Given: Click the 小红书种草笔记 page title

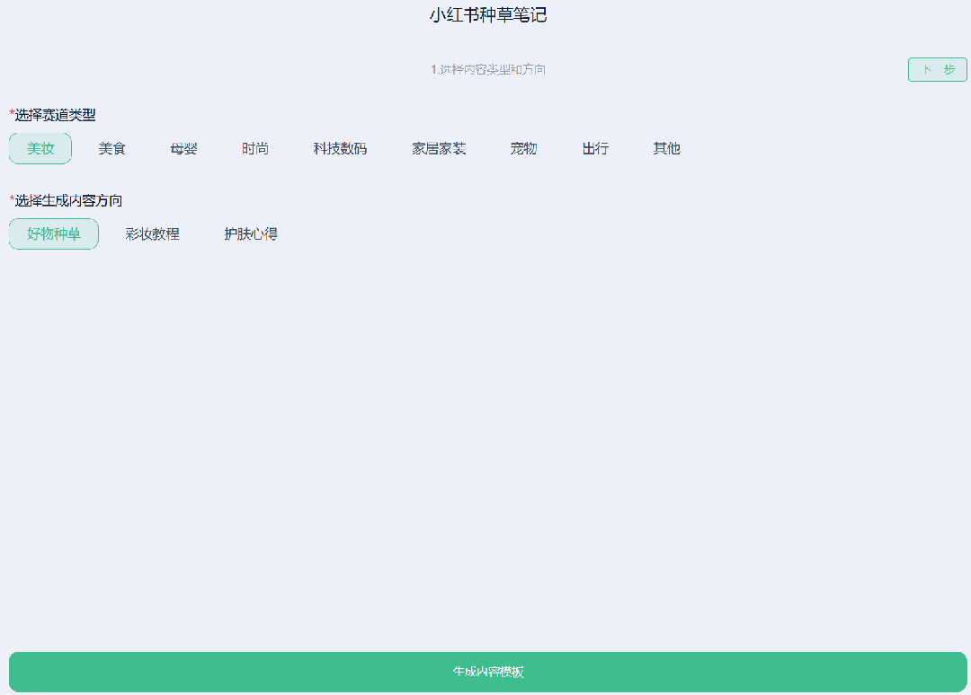Looking at the screenshot, I should 485,14.
